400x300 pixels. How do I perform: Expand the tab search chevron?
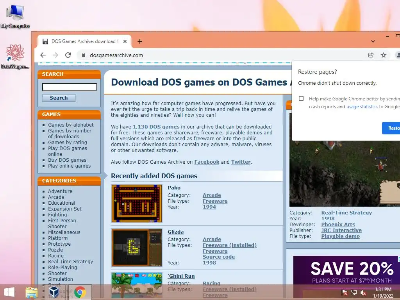click(373, 41)
